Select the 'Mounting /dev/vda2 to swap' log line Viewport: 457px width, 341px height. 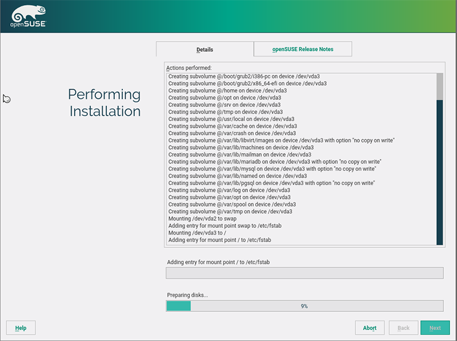pyautogui.click(x=202, y=219)
